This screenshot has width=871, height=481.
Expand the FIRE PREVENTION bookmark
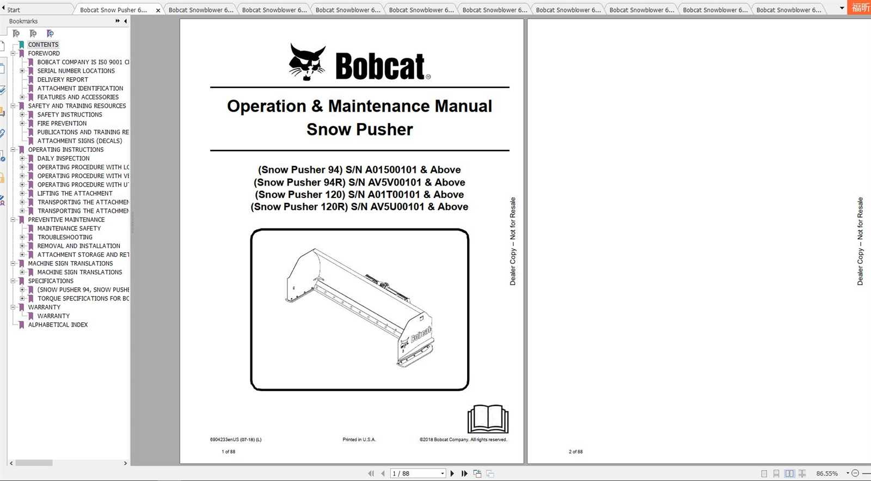pos(22,124)
